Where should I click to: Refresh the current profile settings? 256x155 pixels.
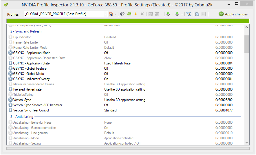coord(122,14)
